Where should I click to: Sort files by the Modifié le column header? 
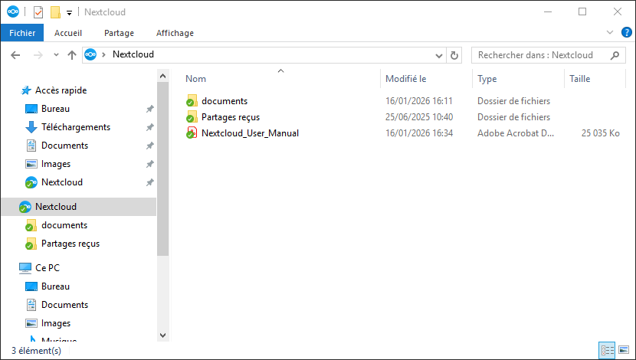tap(406, 79)
